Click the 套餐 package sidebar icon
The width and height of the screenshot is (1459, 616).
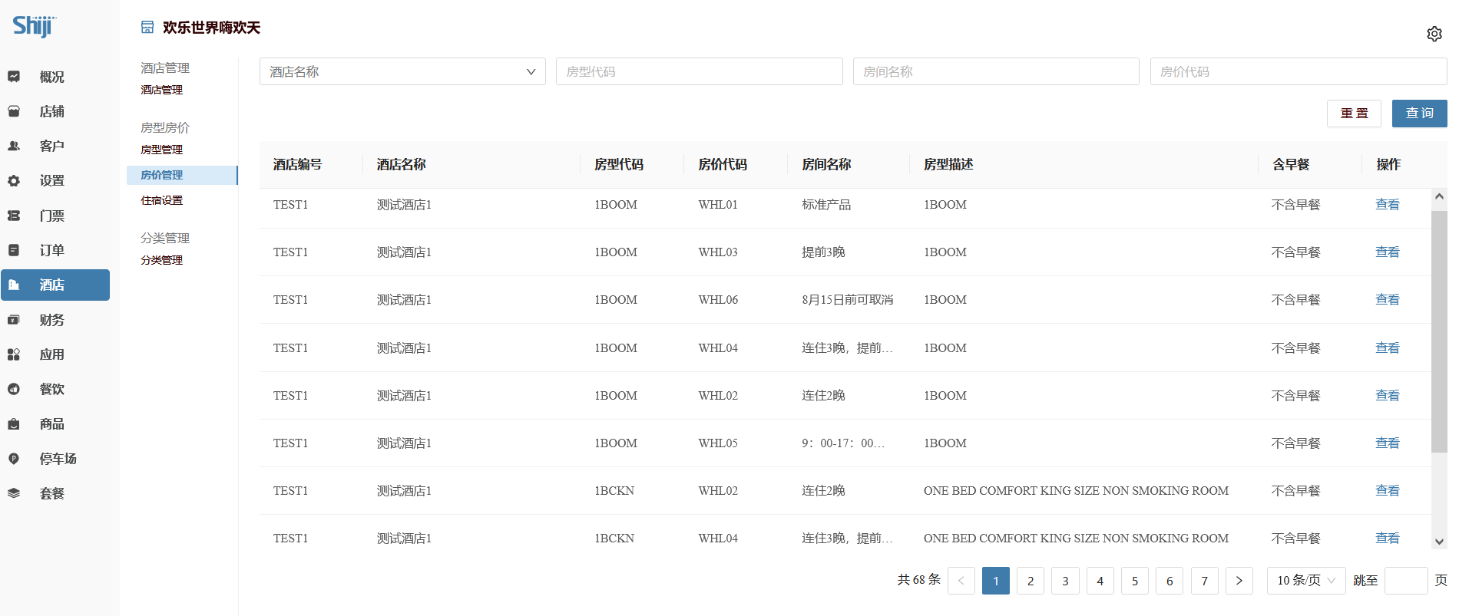tap(14, 493)
